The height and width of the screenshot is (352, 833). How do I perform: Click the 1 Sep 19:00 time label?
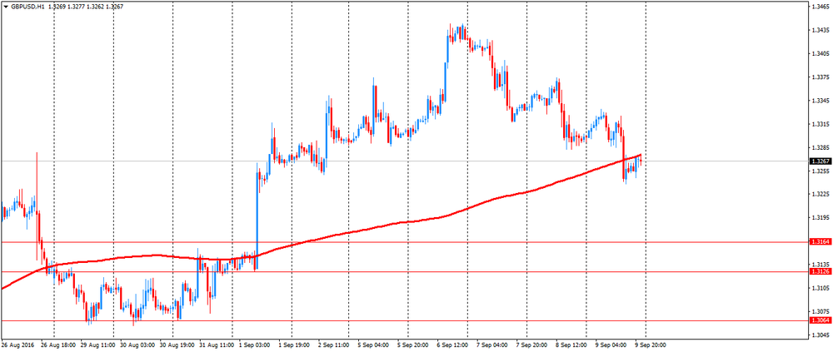(295, 345)
